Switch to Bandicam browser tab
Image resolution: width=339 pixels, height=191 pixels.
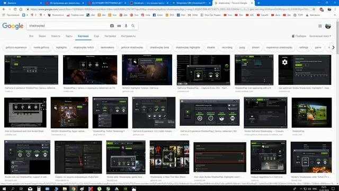(x=149, y=3)
